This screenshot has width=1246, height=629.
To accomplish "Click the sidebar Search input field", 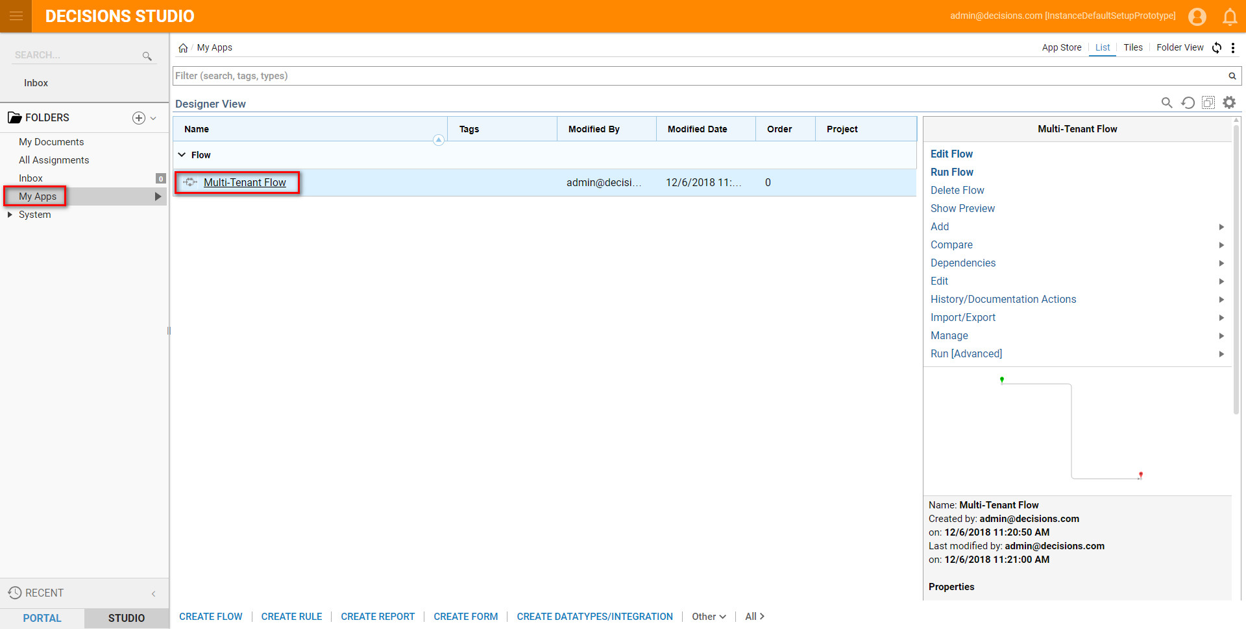I will point(77,55).
